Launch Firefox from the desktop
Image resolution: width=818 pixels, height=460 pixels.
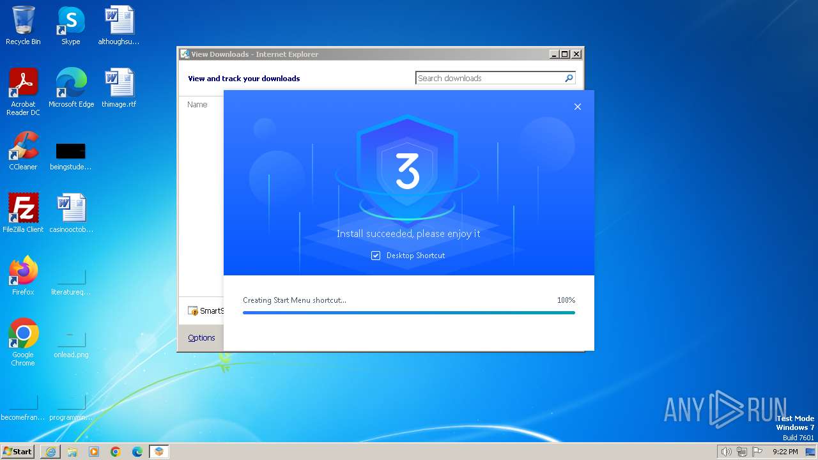(23, 276)
